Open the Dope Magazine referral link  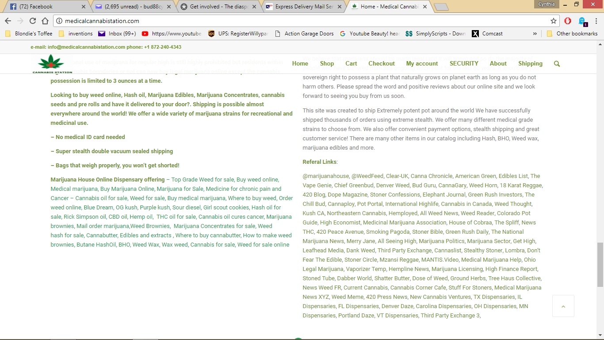[x=348, y=195]
